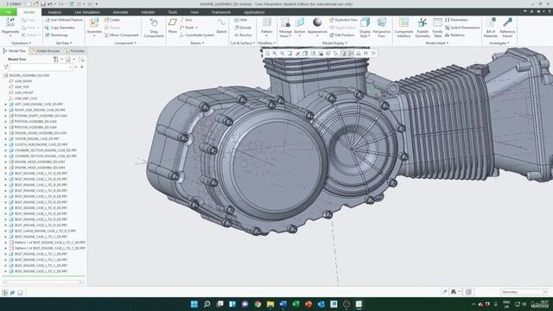Switch to the View ribbon tab
Image resolution: width=553 pixels, height=311 pixels.
coord(194,12)
